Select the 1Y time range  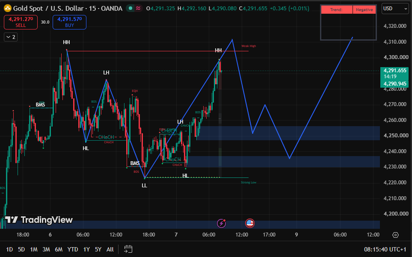pos(86,249)
